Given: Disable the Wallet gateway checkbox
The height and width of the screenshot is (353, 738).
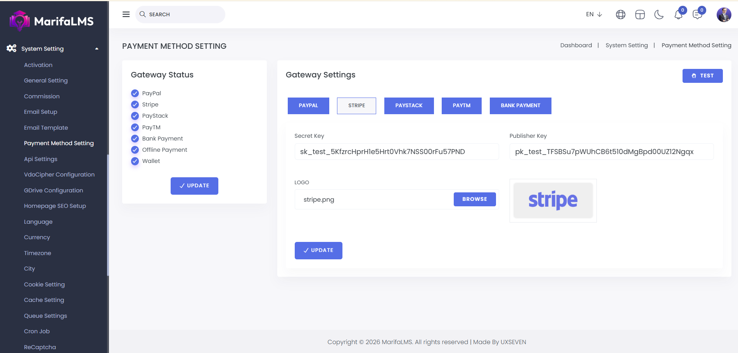Looking at the screenshot, I should tap(135, 161).
